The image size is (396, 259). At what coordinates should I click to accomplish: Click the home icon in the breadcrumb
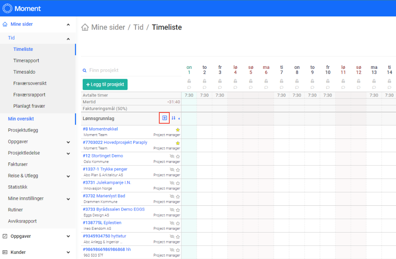point(85,28)
